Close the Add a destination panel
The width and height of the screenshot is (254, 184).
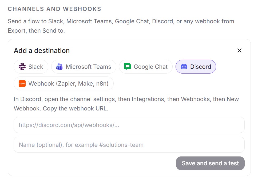pos(239,51)
